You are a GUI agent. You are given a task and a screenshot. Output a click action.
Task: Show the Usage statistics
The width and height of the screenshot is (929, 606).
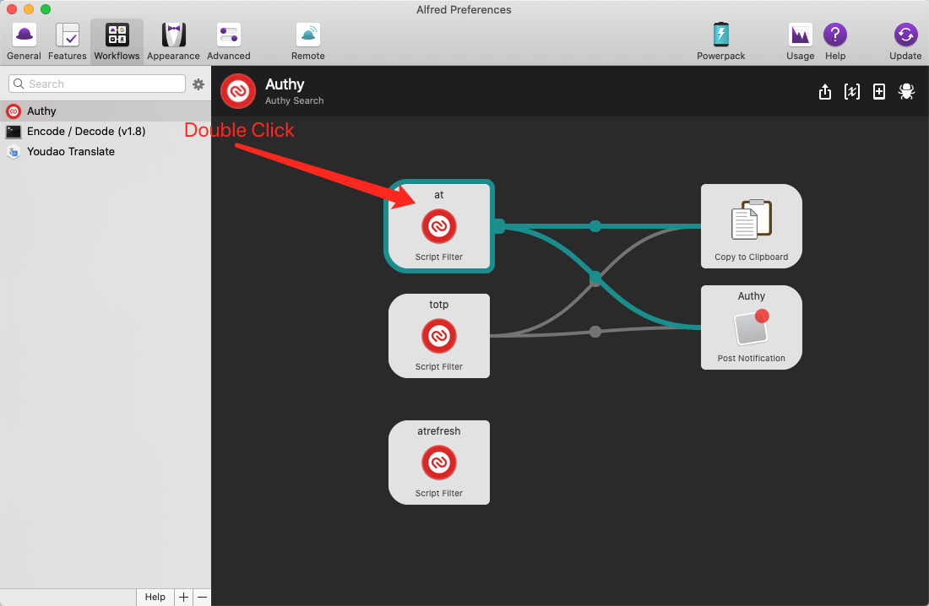(x=801, y=42)
